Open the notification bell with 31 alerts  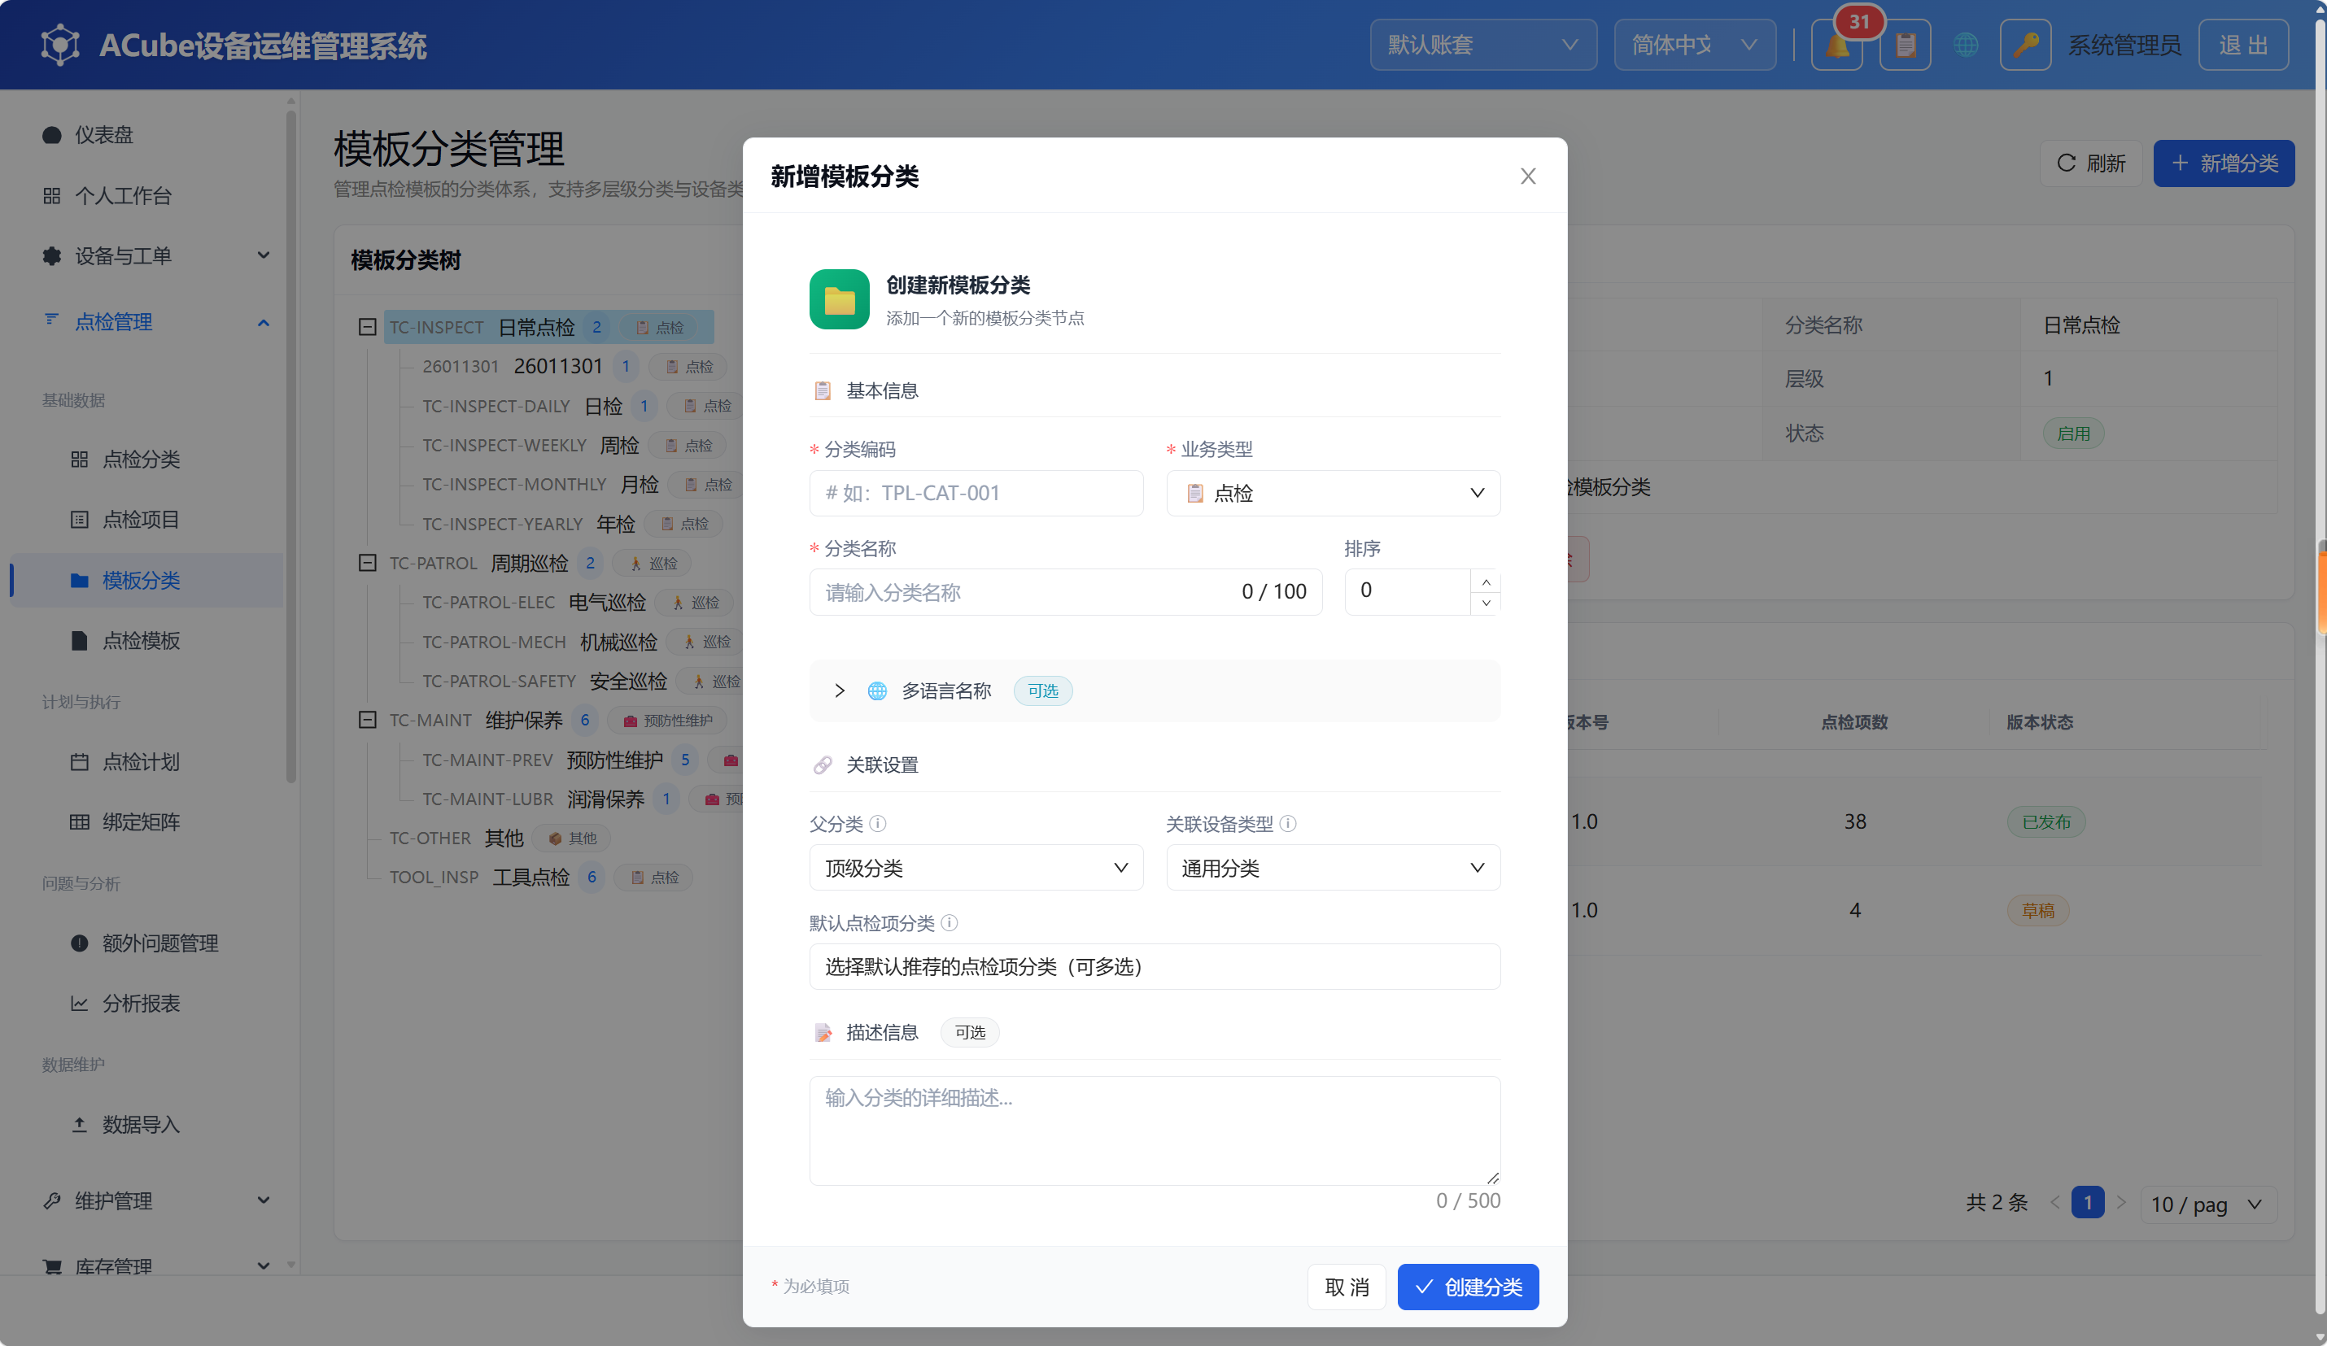(x=1836, y=44)
